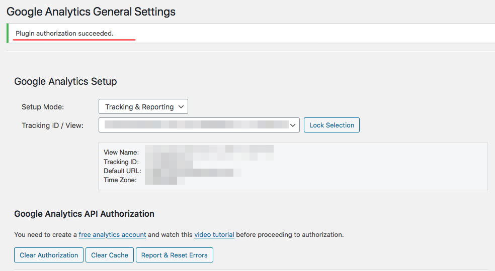Click the View Name label in the info box
The height and width of the screenshot is (271, 495).
pos(121,152)
